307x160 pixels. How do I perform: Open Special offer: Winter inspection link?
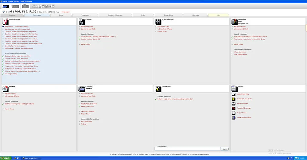15,46
